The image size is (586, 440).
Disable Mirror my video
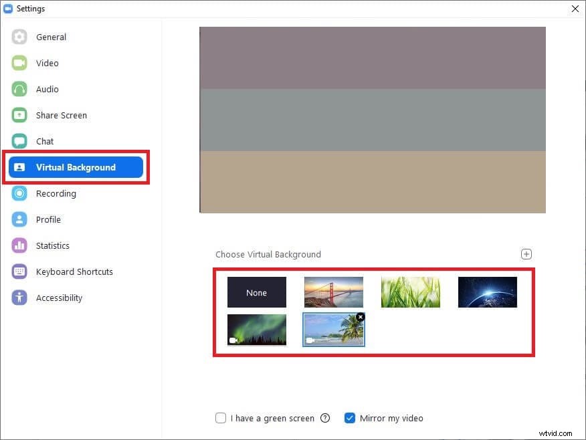click(350, 418)
